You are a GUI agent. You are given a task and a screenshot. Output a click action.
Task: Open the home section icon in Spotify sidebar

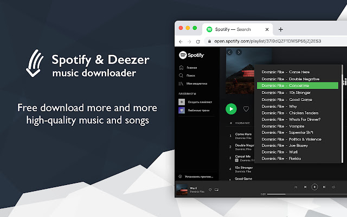[x=181, y=67]
